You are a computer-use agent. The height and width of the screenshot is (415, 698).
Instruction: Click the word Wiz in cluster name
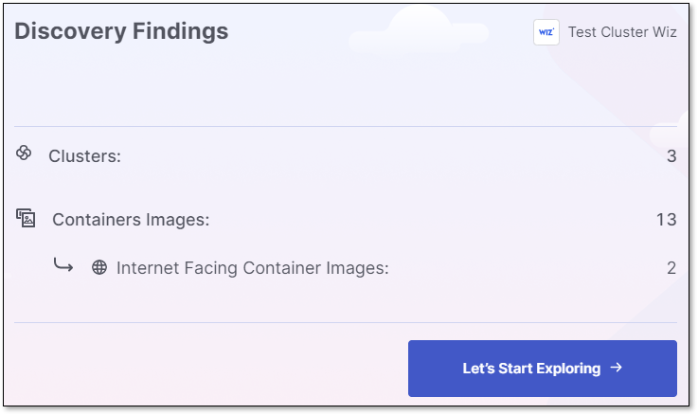664,32
